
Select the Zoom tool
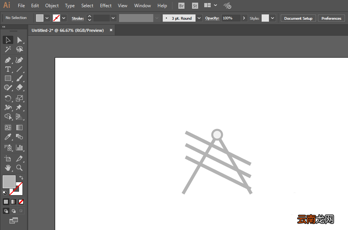pos(19,168)
